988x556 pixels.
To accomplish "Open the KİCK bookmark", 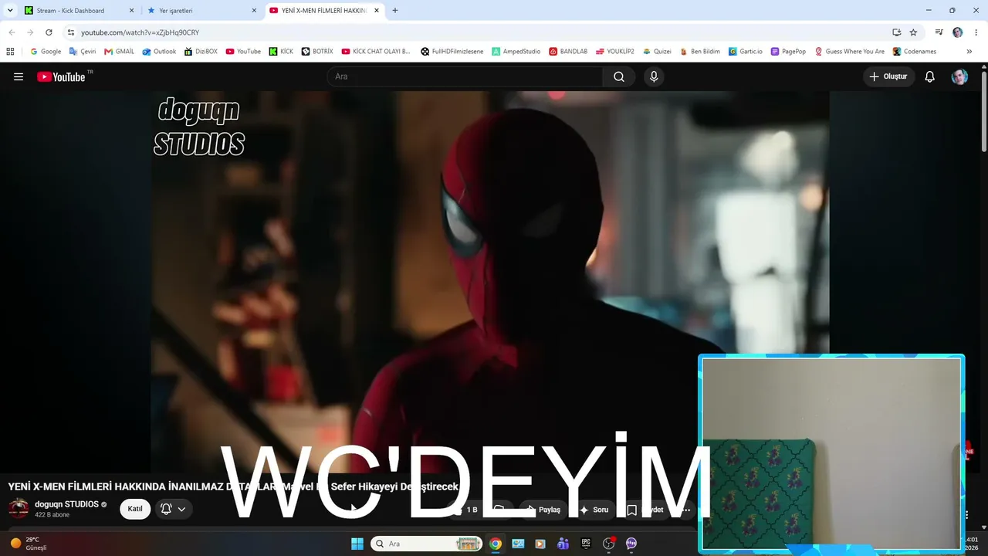I will 281,52.
